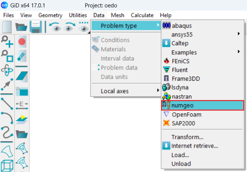Click Interval data in the Data menu

[x=126, y=59]
